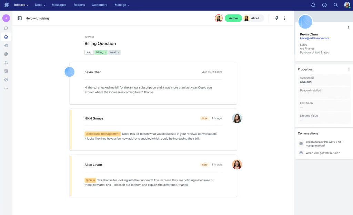Open the chat bubble sidebar icon

pos(6,28)
